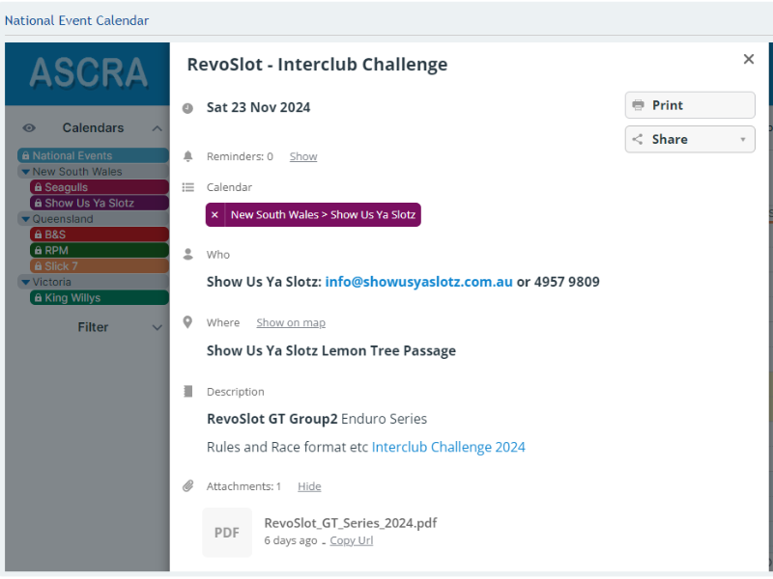
Task: Open the RevoSlot_GT_Series_2024.pdf thumbnail
Action: [x=227, y=532]
